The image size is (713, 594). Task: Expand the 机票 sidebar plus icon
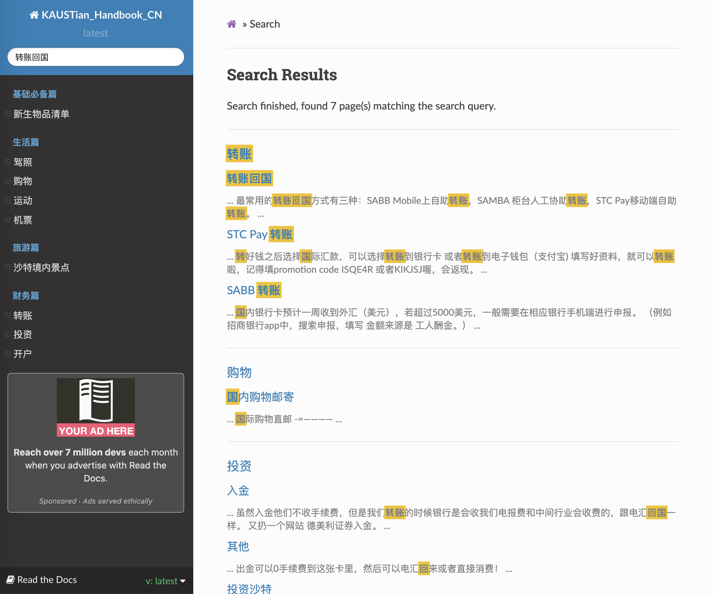point(7,220)
